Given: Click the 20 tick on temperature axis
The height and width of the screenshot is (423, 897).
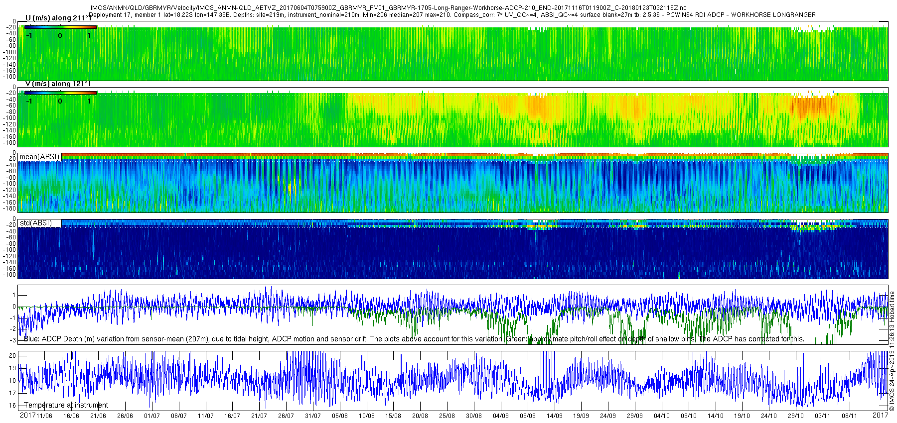Looking at the screenshot, I should [x=12, y=356].
